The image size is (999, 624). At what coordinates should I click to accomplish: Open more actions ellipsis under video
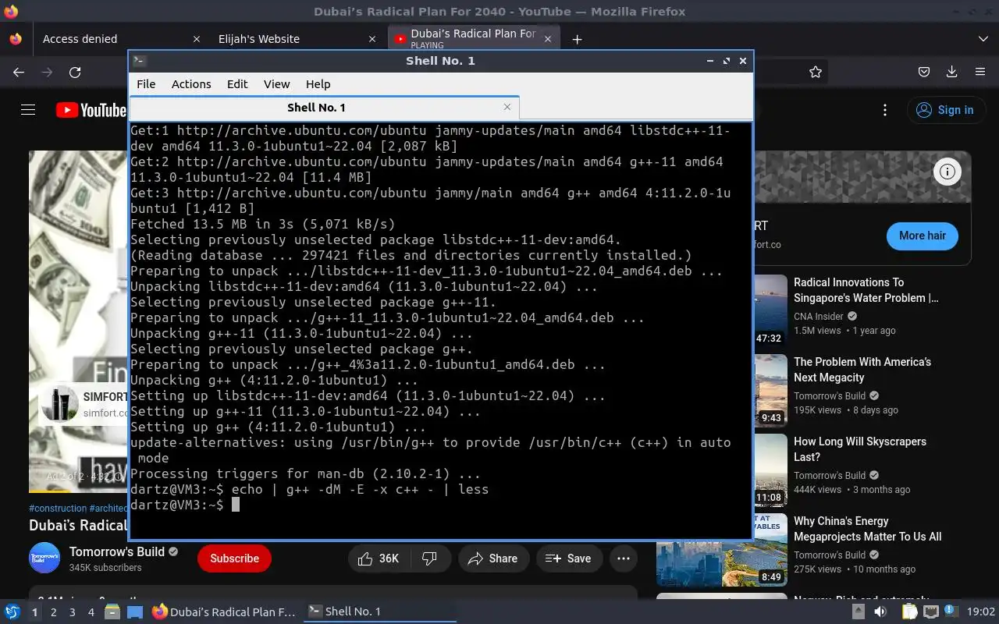[x=623, y=558]
